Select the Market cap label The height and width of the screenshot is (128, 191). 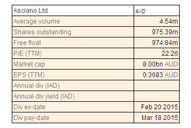tap(29, 64)
